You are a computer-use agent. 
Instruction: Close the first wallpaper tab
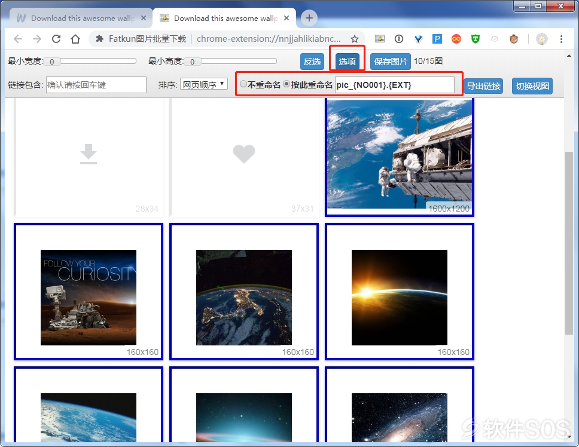[x=144, y=18]
